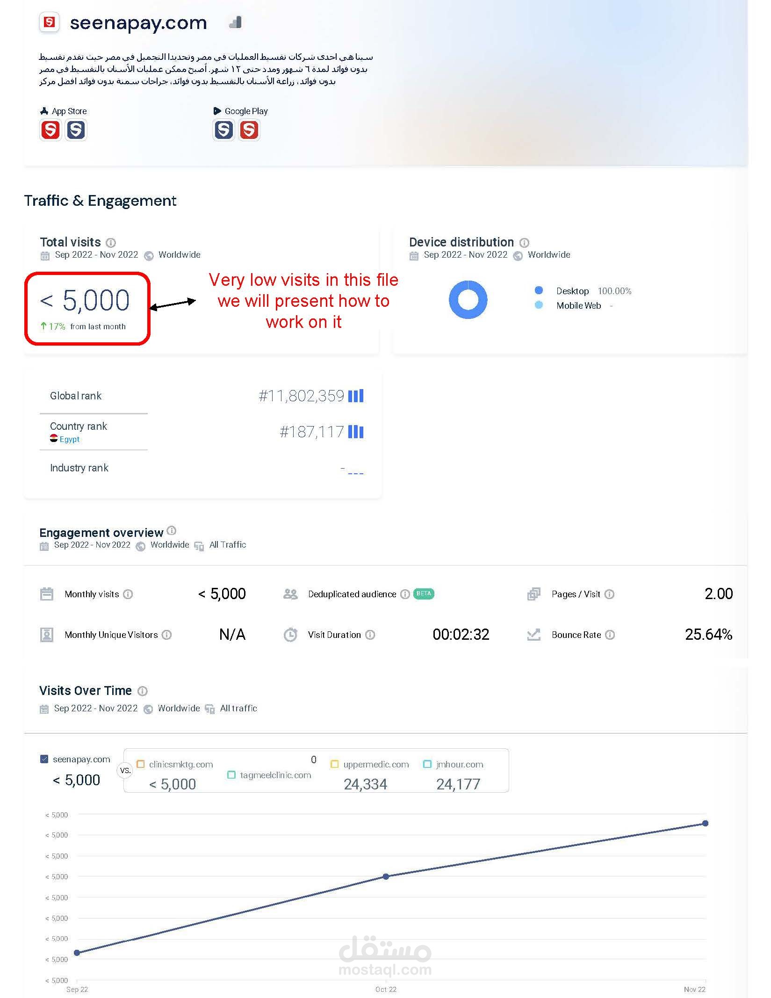771x998 pixels.
Task: Enable the uppermedic.com competitor checkbox
Action: point(334,764)
